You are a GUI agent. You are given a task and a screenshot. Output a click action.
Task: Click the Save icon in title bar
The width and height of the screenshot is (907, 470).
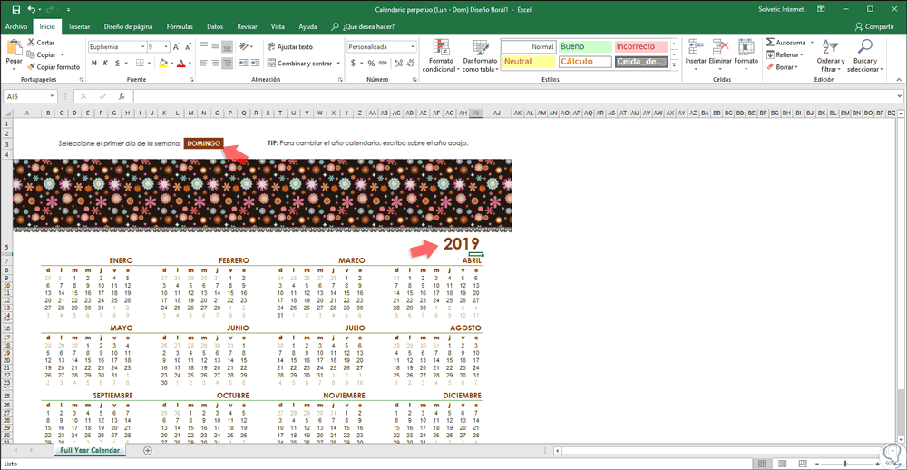(x=15, y=9)
